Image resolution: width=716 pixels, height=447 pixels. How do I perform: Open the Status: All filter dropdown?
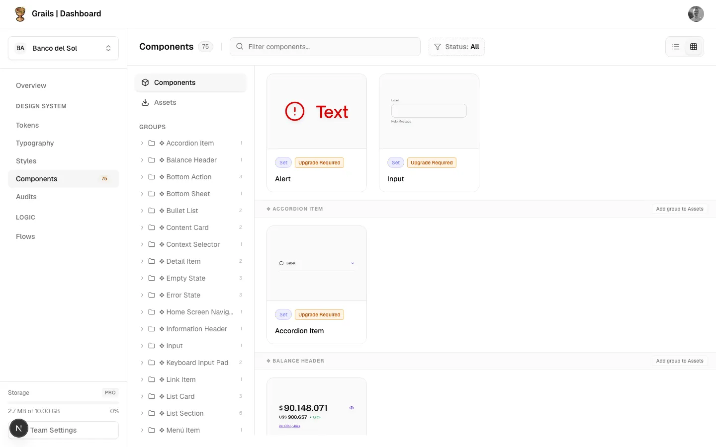[x=456, y=47]
